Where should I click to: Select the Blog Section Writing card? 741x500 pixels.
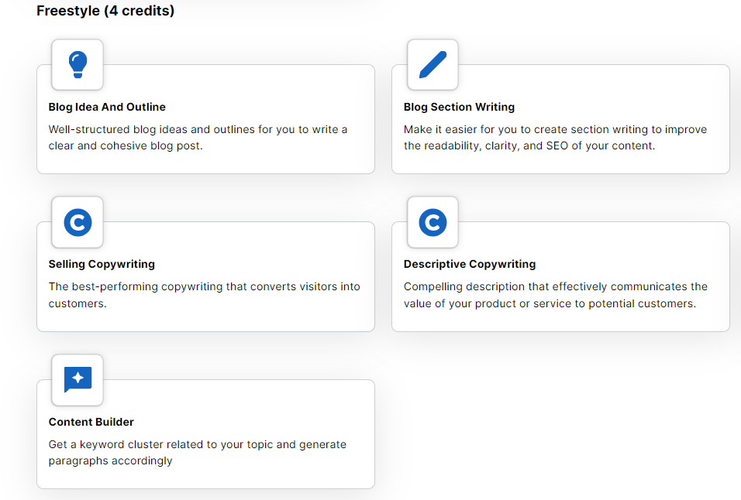point(560,119)
